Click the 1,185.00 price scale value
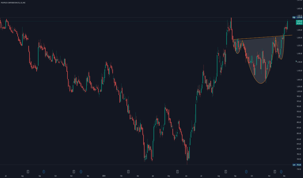 pos(299,54)
